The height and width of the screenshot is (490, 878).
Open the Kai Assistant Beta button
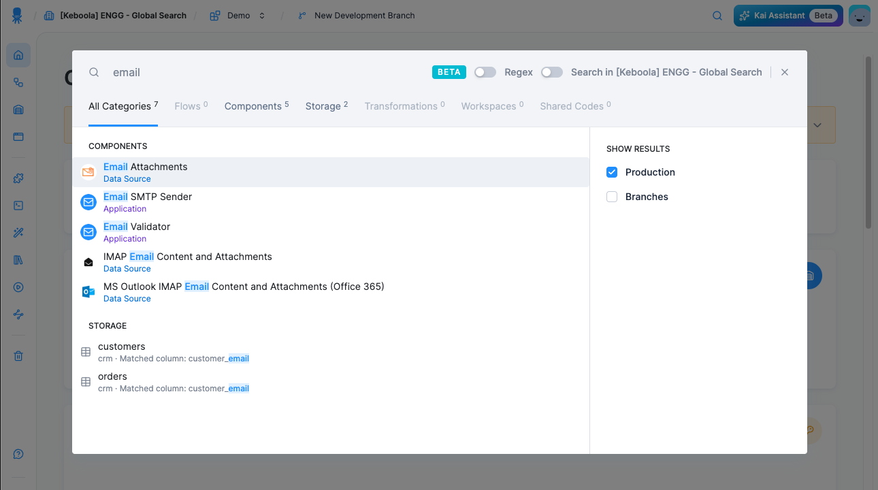tap(788, 16)
